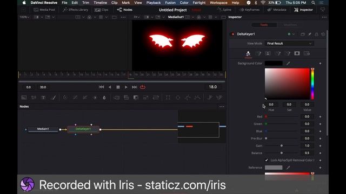Click the play forward button

click(x=126, y=87)
